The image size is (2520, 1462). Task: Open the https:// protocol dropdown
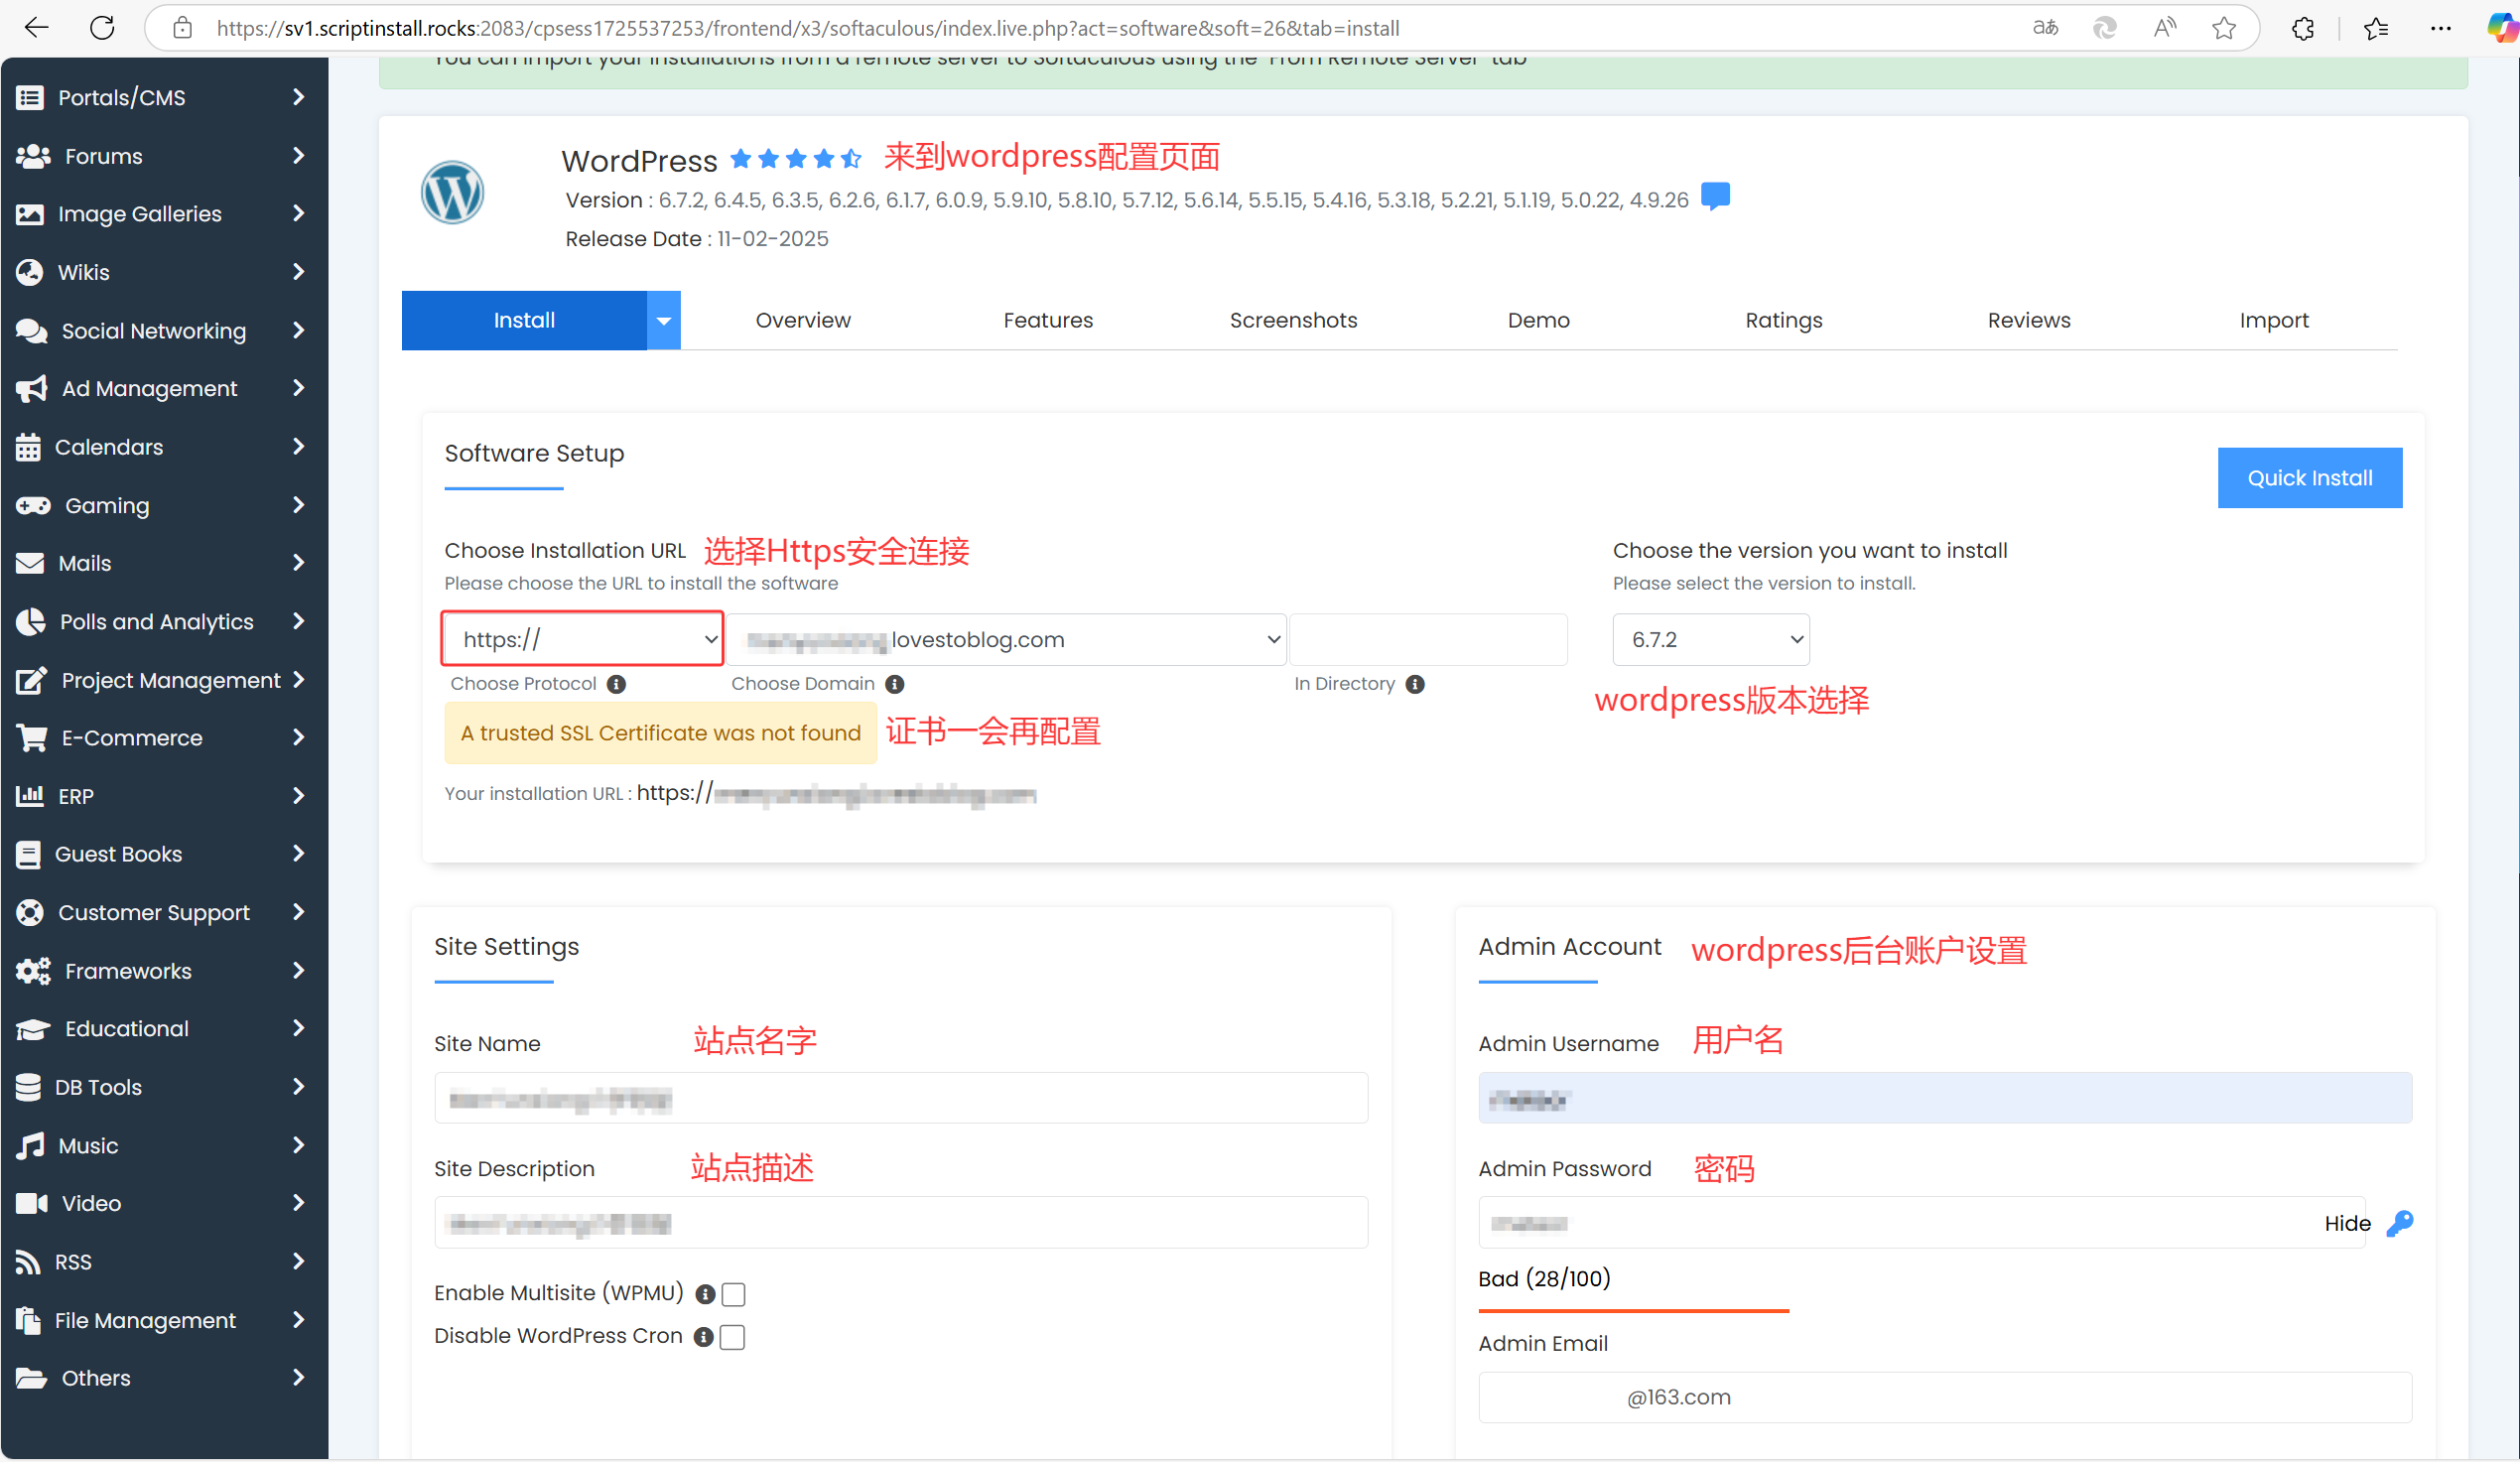tap(582, 639)
